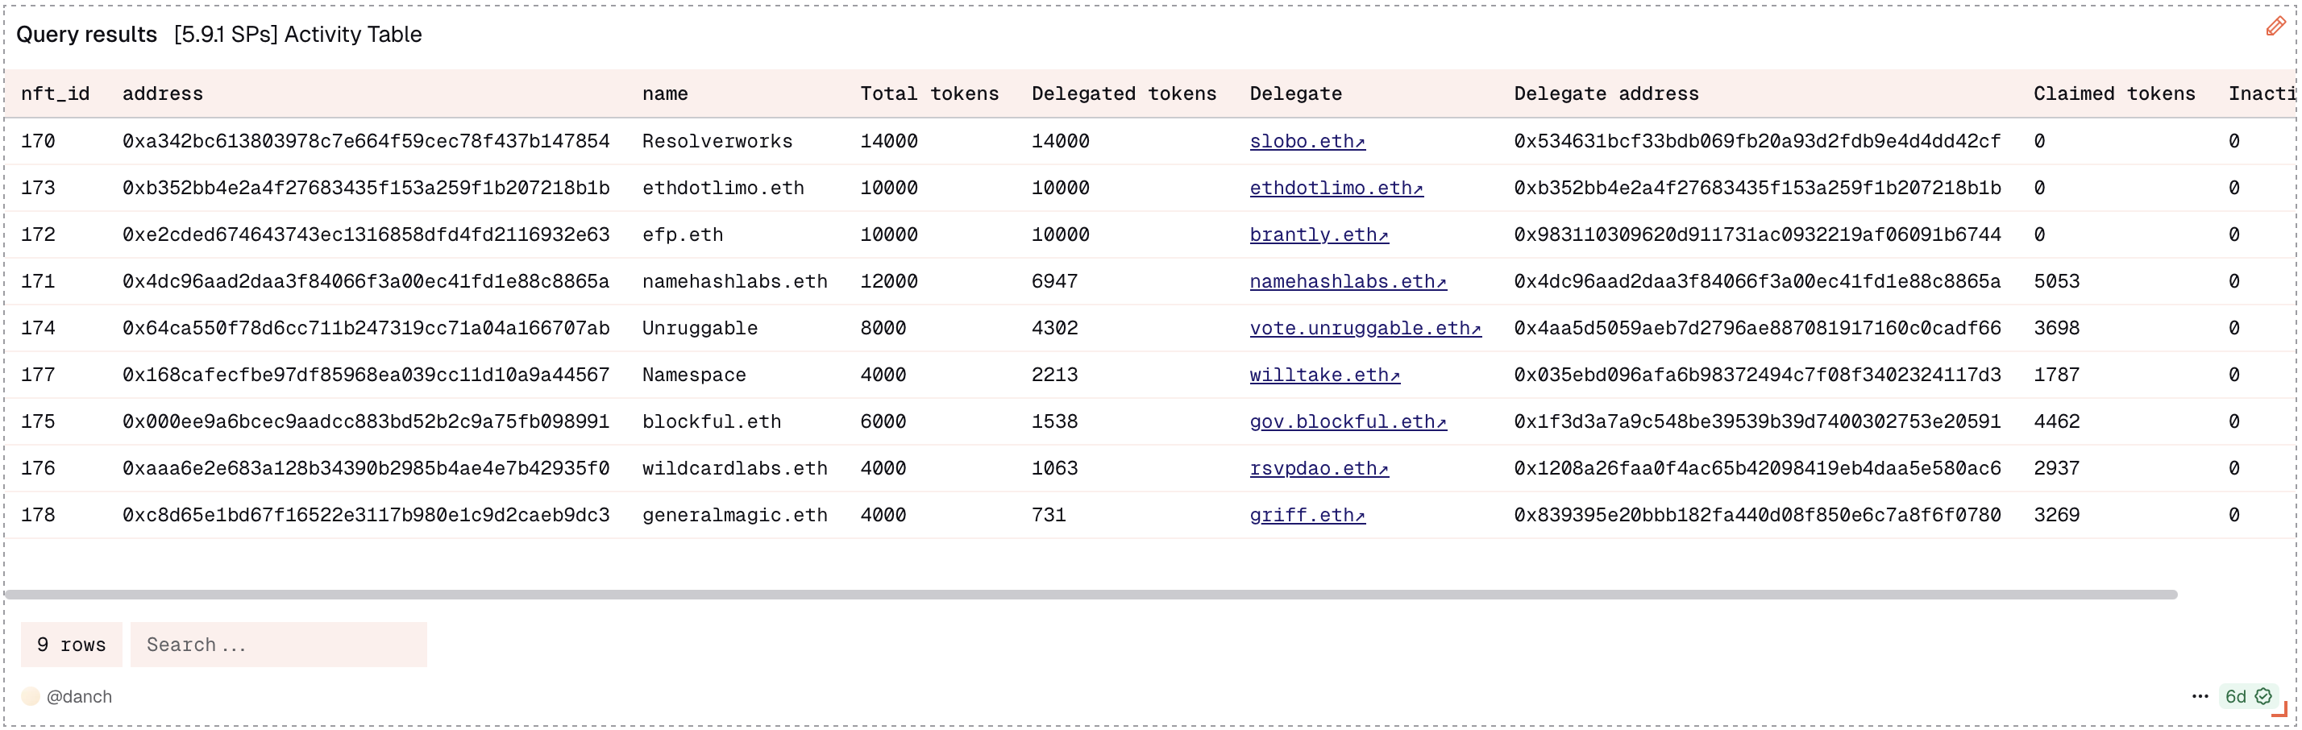Image resolution: width=2302 pixels, height=730 pixels.
Task: Open the [5.9.1 SPs] Activity Table title
Action: tap(297, 34)
